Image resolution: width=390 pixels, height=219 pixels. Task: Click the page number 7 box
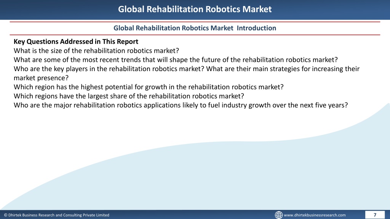[x=375, y=215]
